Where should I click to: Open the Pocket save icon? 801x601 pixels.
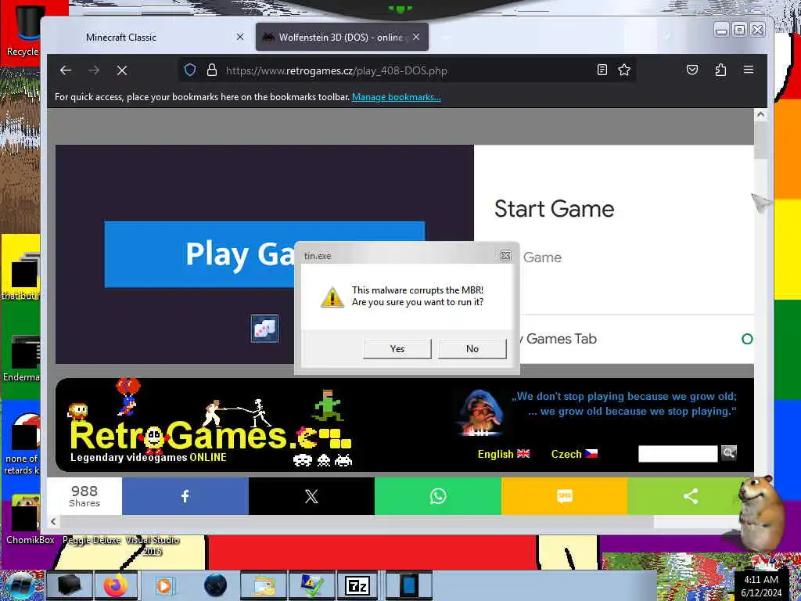click(x=691, y=70)
